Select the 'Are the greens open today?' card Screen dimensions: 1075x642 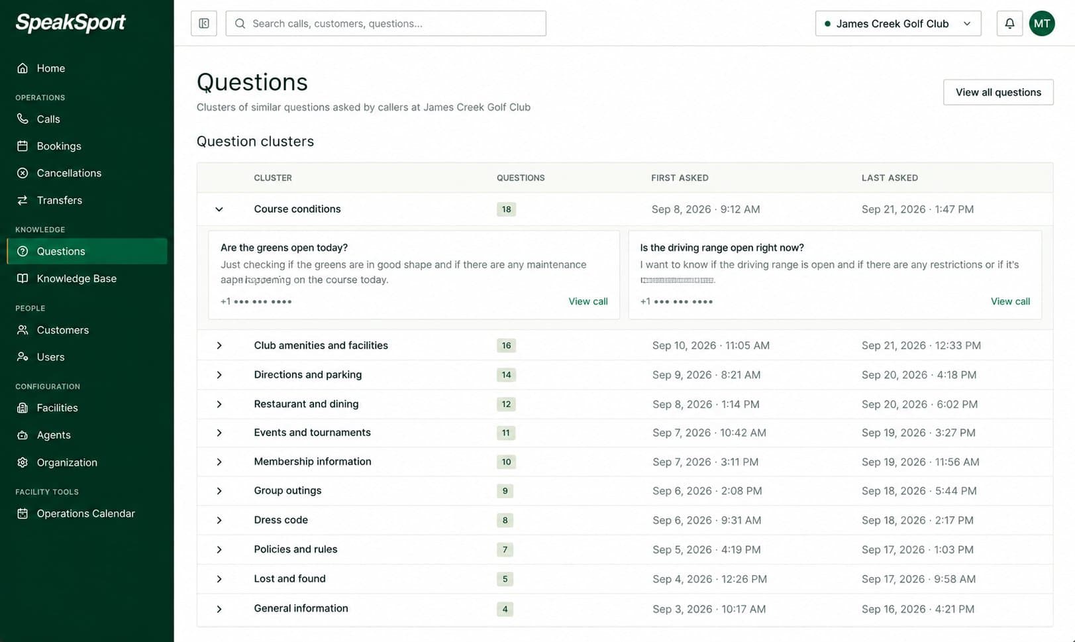click(414, 275)
